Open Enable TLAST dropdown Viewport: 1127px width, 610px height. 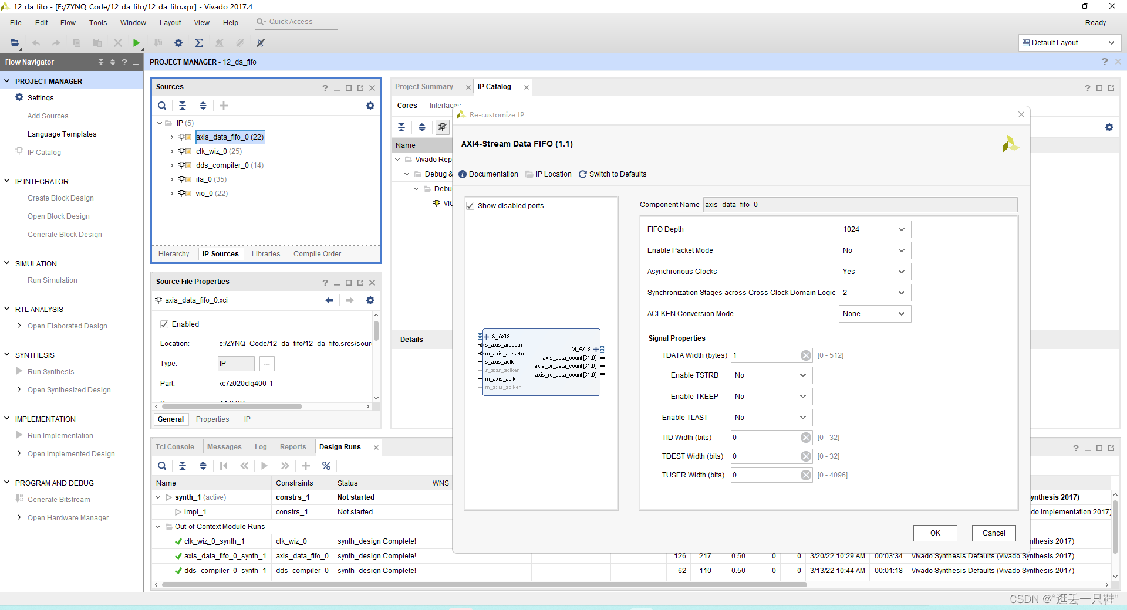click(x=771, y=418)
